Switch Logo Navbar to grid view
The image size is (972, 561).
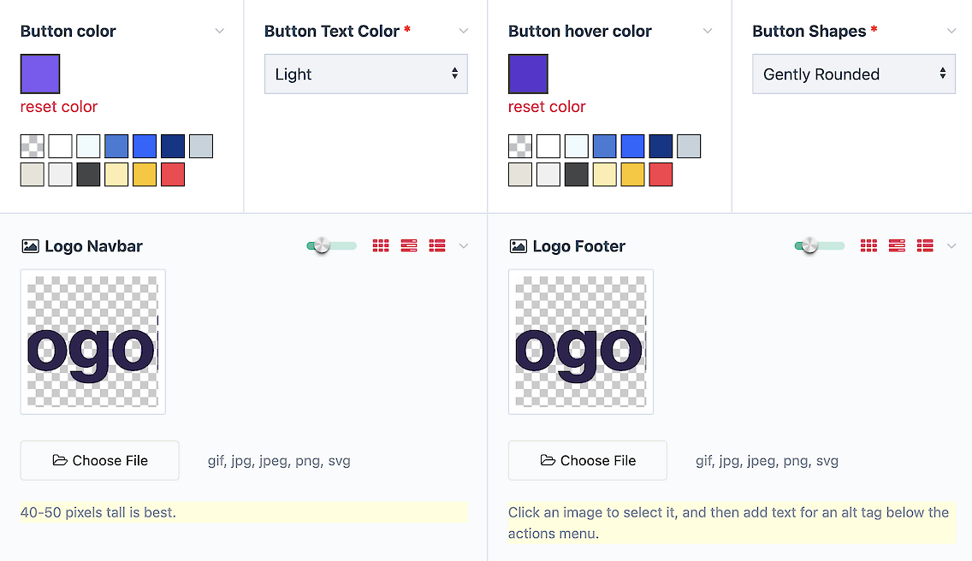[x=381, y=246]
